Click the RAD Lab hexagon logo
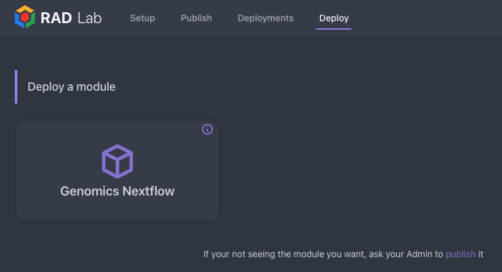The height and width of the screenshot is (272, 502). point(24,17)
